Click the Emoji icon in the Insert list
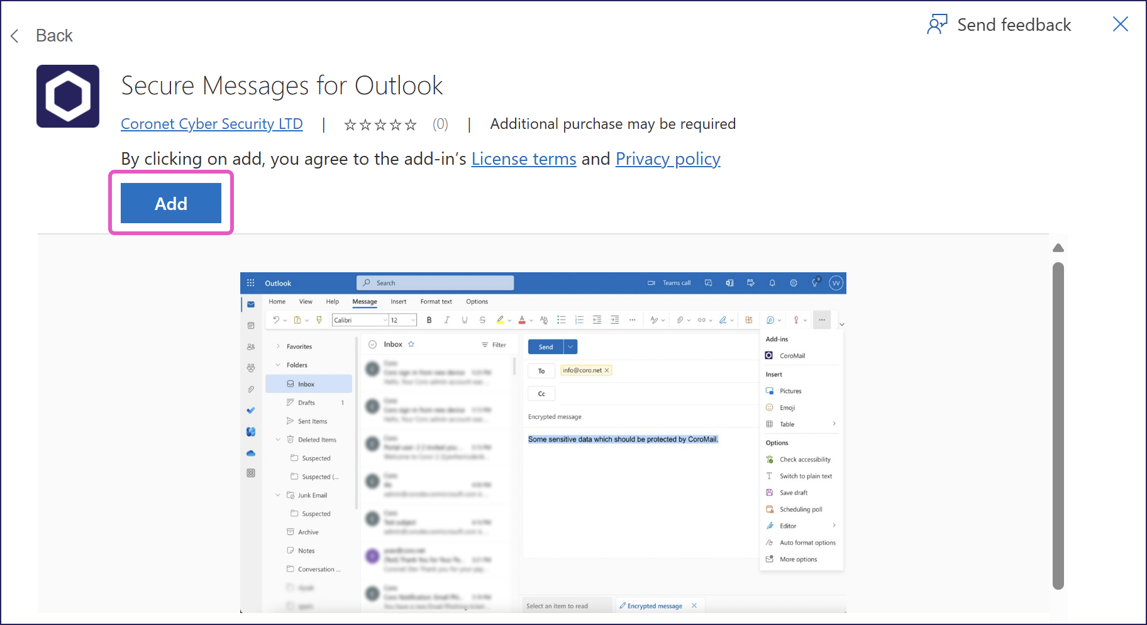This screenshot has height=625, width=1147. (x=769, y=407)
